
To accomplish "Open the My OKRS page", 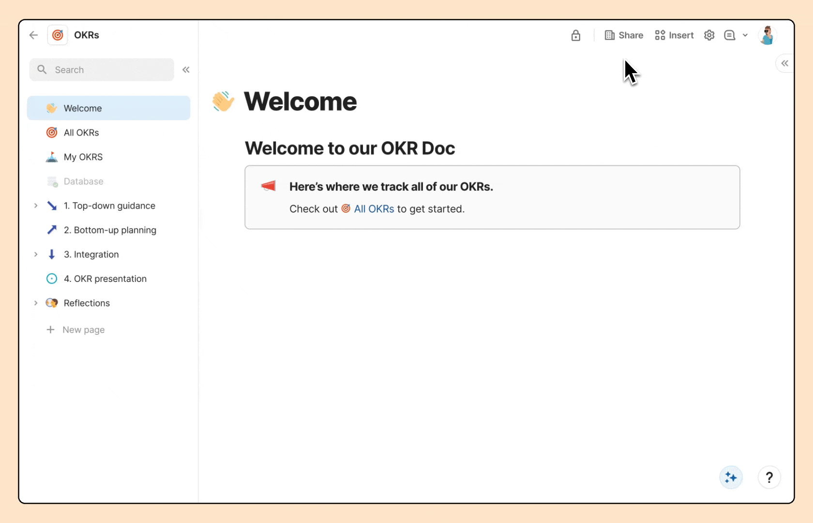I will click(109, 157).
